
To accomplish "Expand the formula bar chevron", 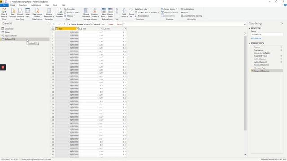I will click(x=245, y=24).
